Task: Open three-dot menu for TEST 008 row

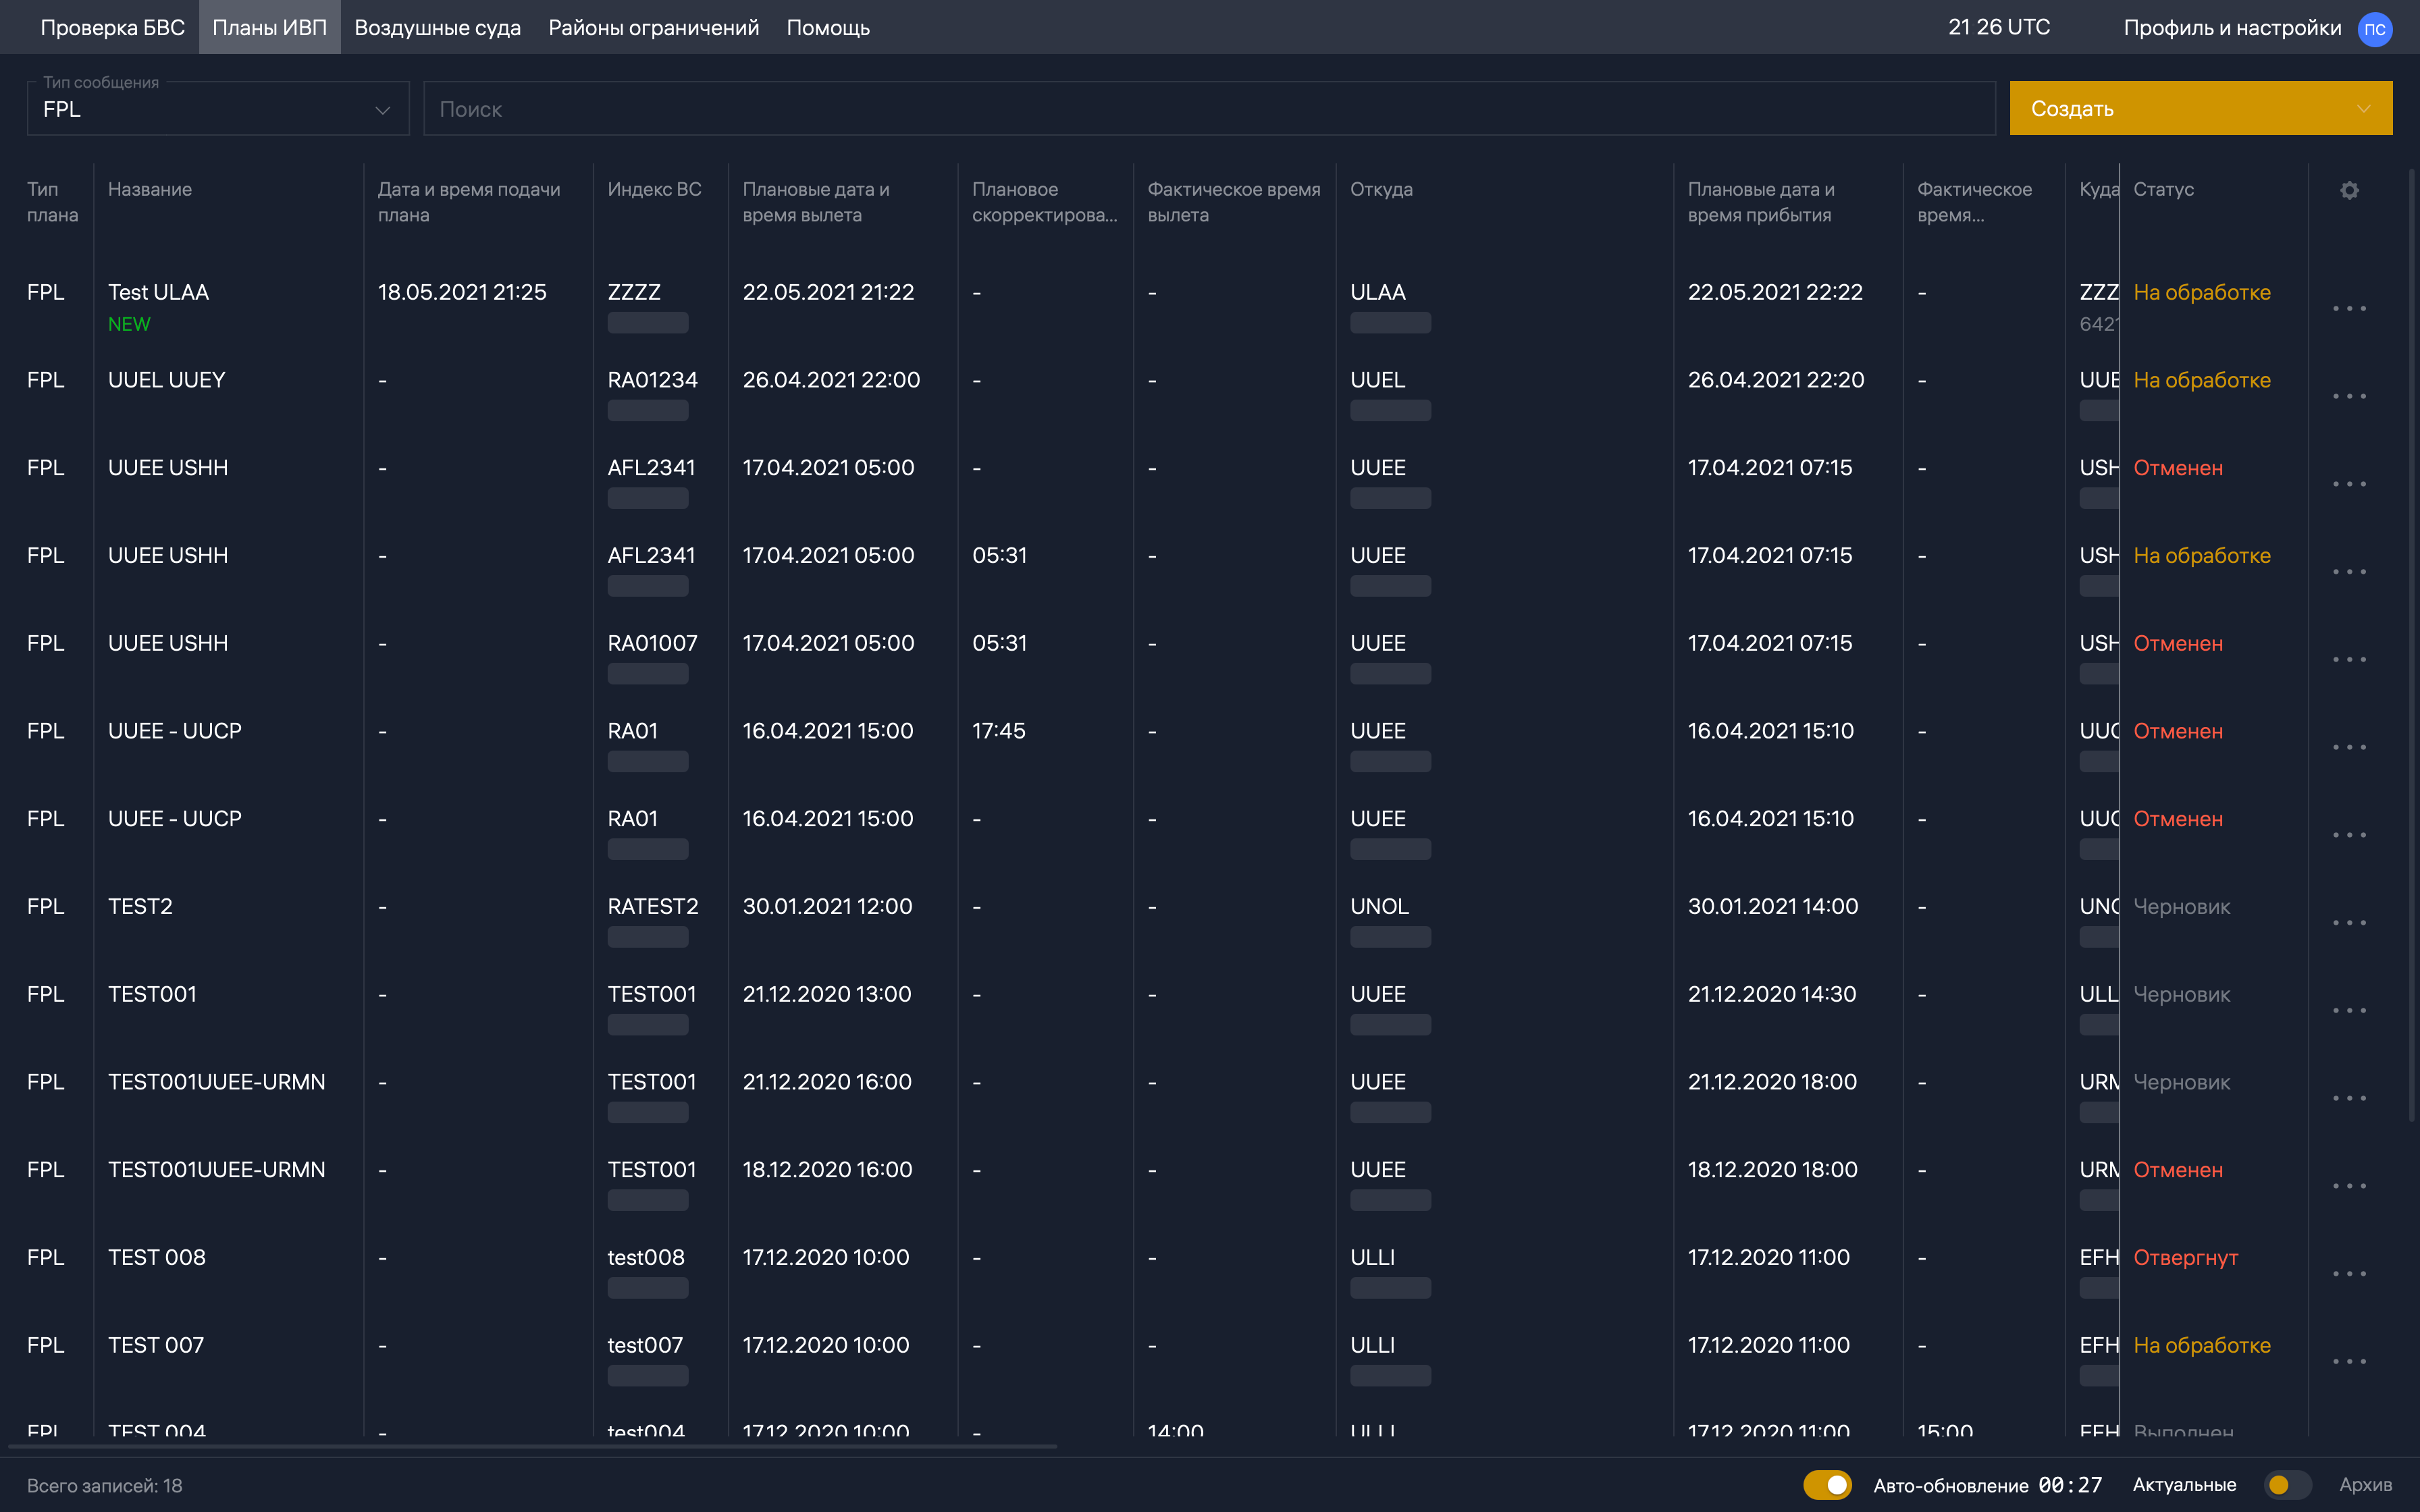Action: click(2349, 1274)
